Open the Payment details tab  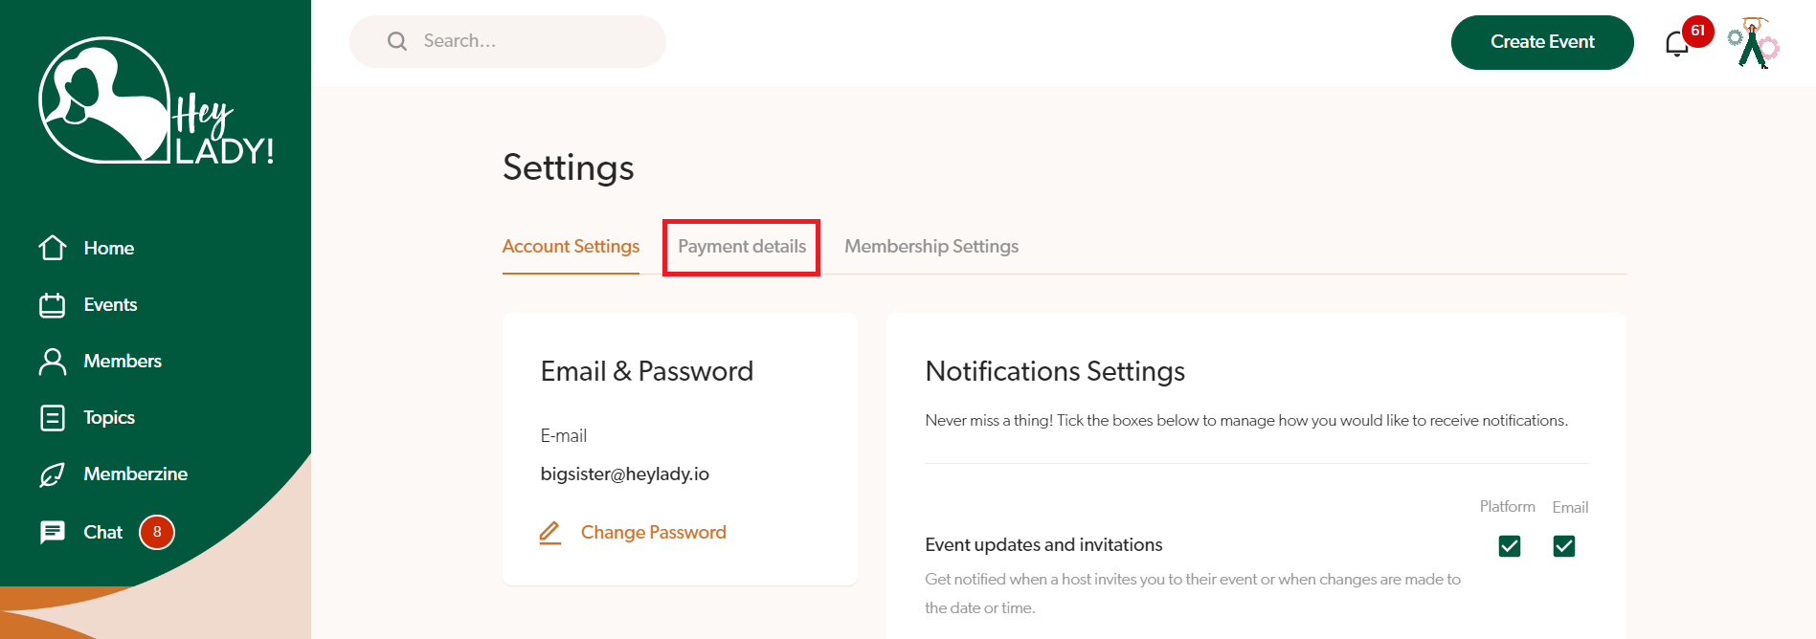coord(742,247)
